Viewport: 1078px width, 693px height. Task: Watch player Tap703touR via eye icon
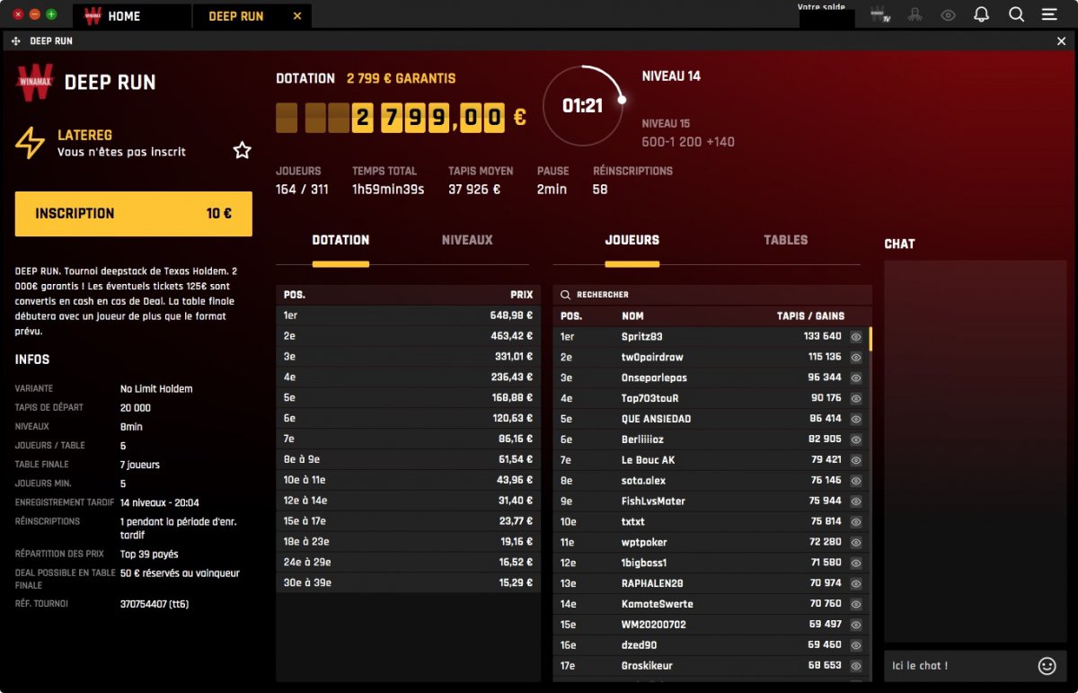click(856, 398)
